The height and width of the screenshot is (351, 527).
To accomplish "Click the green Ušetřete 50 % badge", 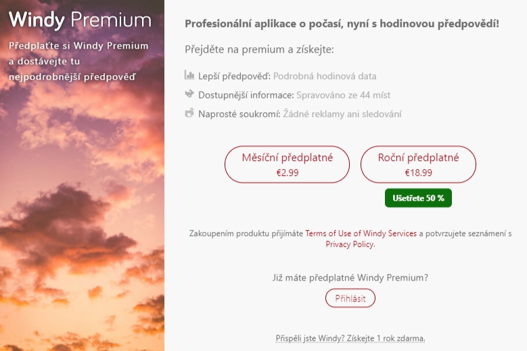I will pyautogui.click(x=417, y=198).
